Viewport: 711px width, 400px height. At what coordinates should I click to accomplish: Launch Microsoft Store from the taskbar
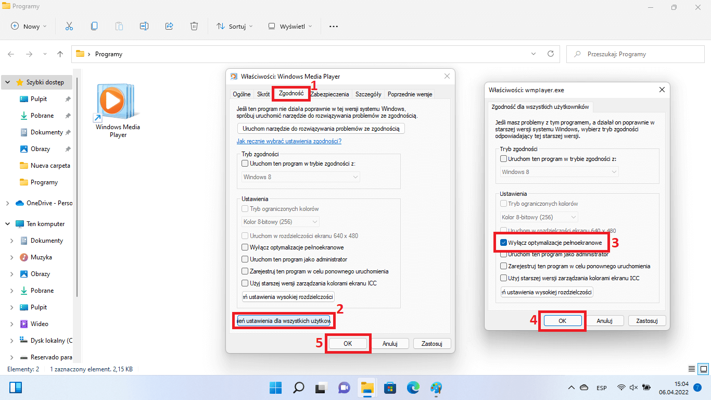coord(390,387)
